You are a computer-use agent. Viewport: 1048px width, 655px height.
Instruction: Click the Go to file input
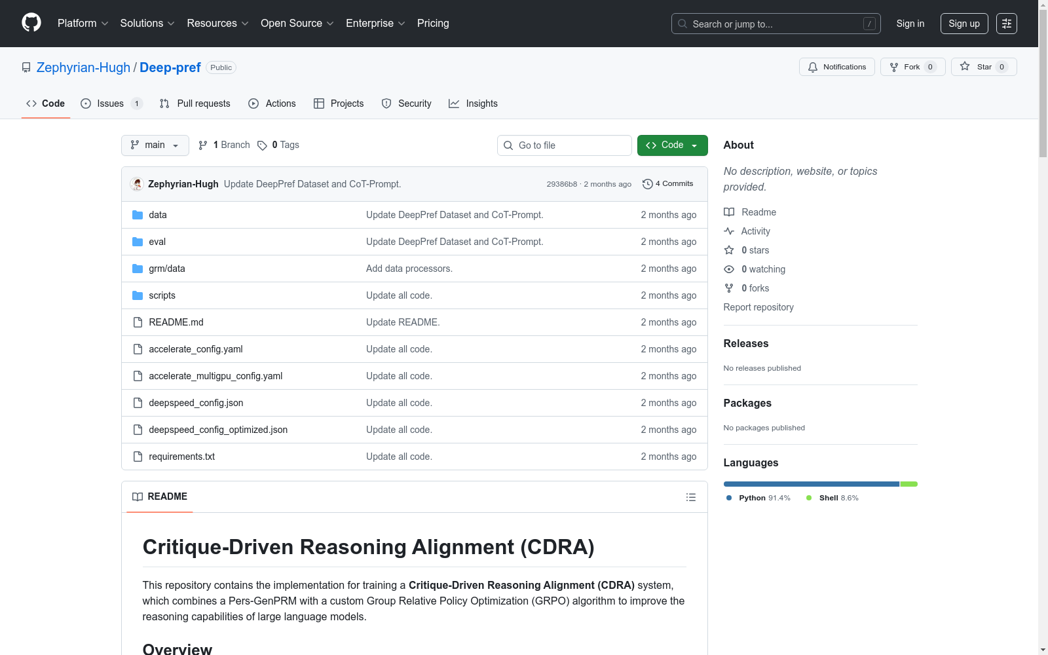(565, 145)
